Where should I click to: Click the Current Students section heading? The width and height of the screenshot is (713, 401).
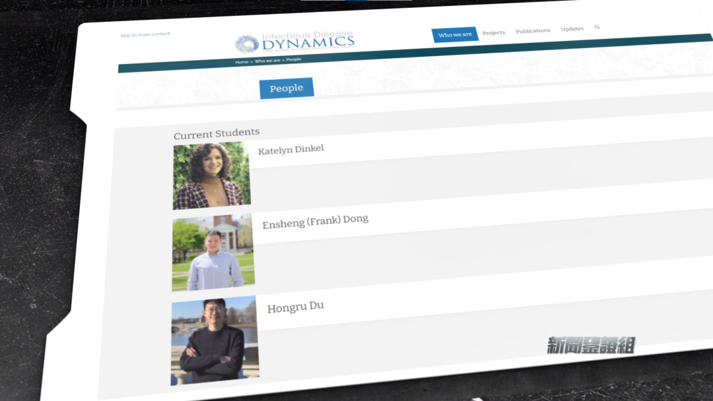[217, 134]
